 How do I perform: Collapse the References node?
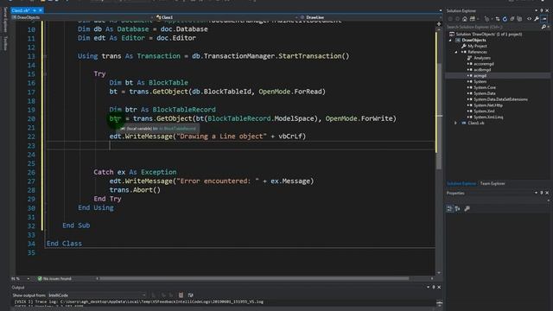pyautogui.click(x=456, y=52)
